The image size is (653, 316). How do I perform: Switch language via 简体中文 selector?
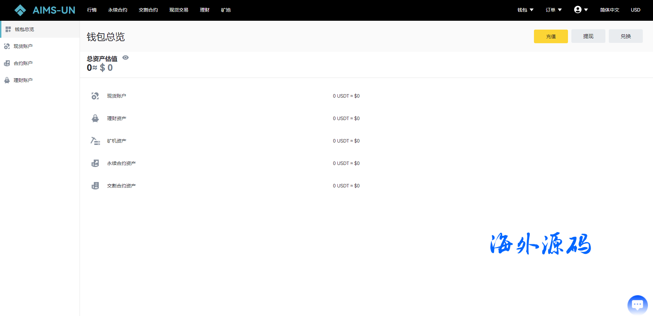(x=609, y=10)
